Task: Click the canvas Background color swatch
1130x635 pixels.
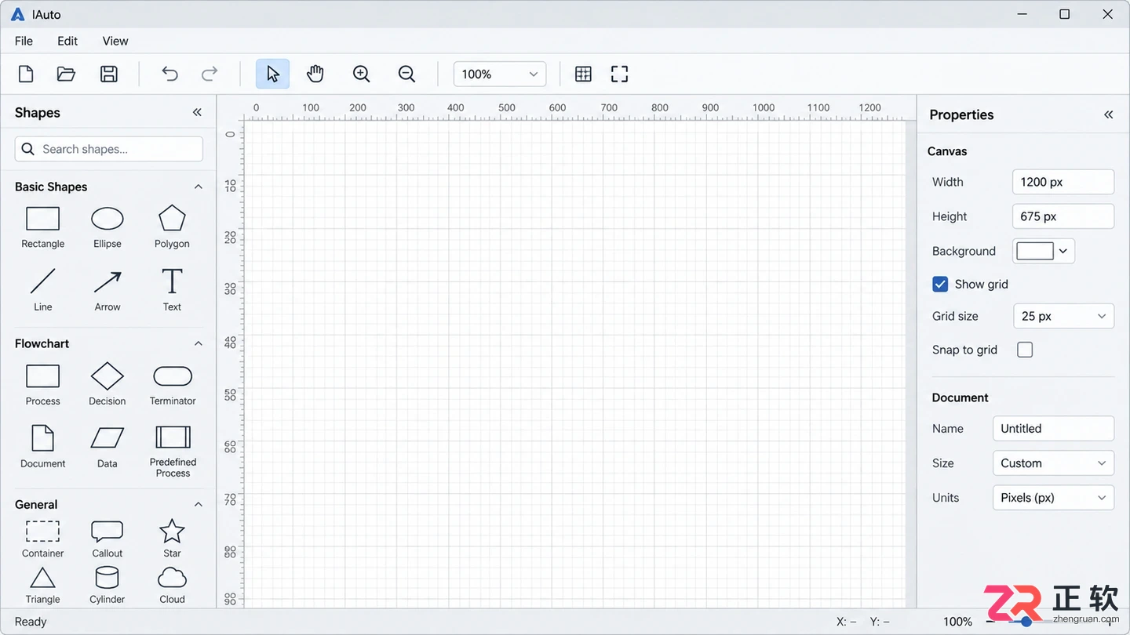Action: [x=1035, y=251]
